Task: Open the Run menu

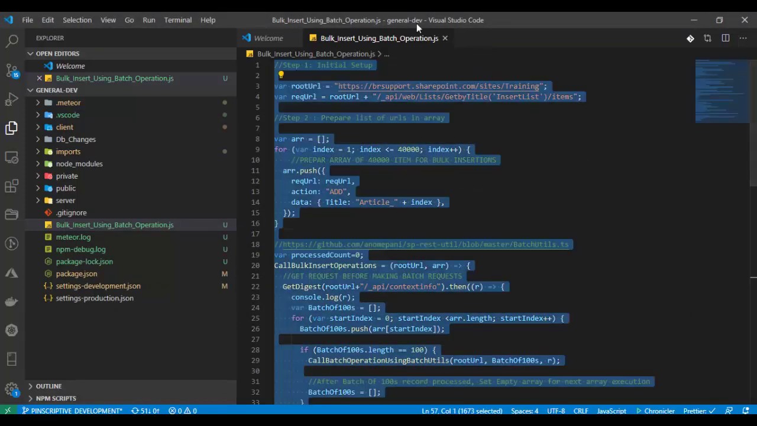Action: pos(149,20)
